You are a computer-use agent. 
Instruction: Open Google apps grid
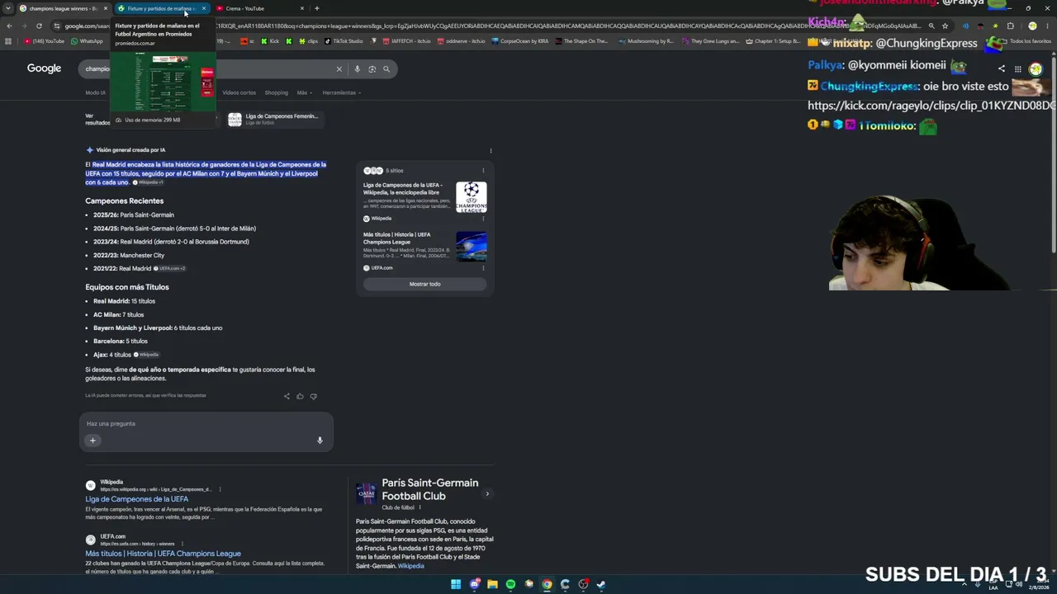pyautogui.click(x=1018, y=69)
